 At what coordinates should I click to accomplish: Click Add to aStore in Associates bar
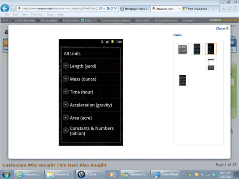tap(69, 21)
